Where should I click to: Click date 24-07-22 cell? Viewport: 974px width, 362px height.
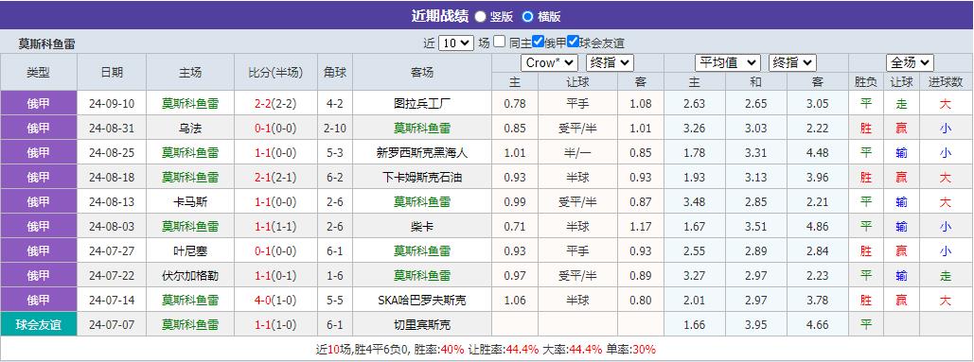(112, 275)
